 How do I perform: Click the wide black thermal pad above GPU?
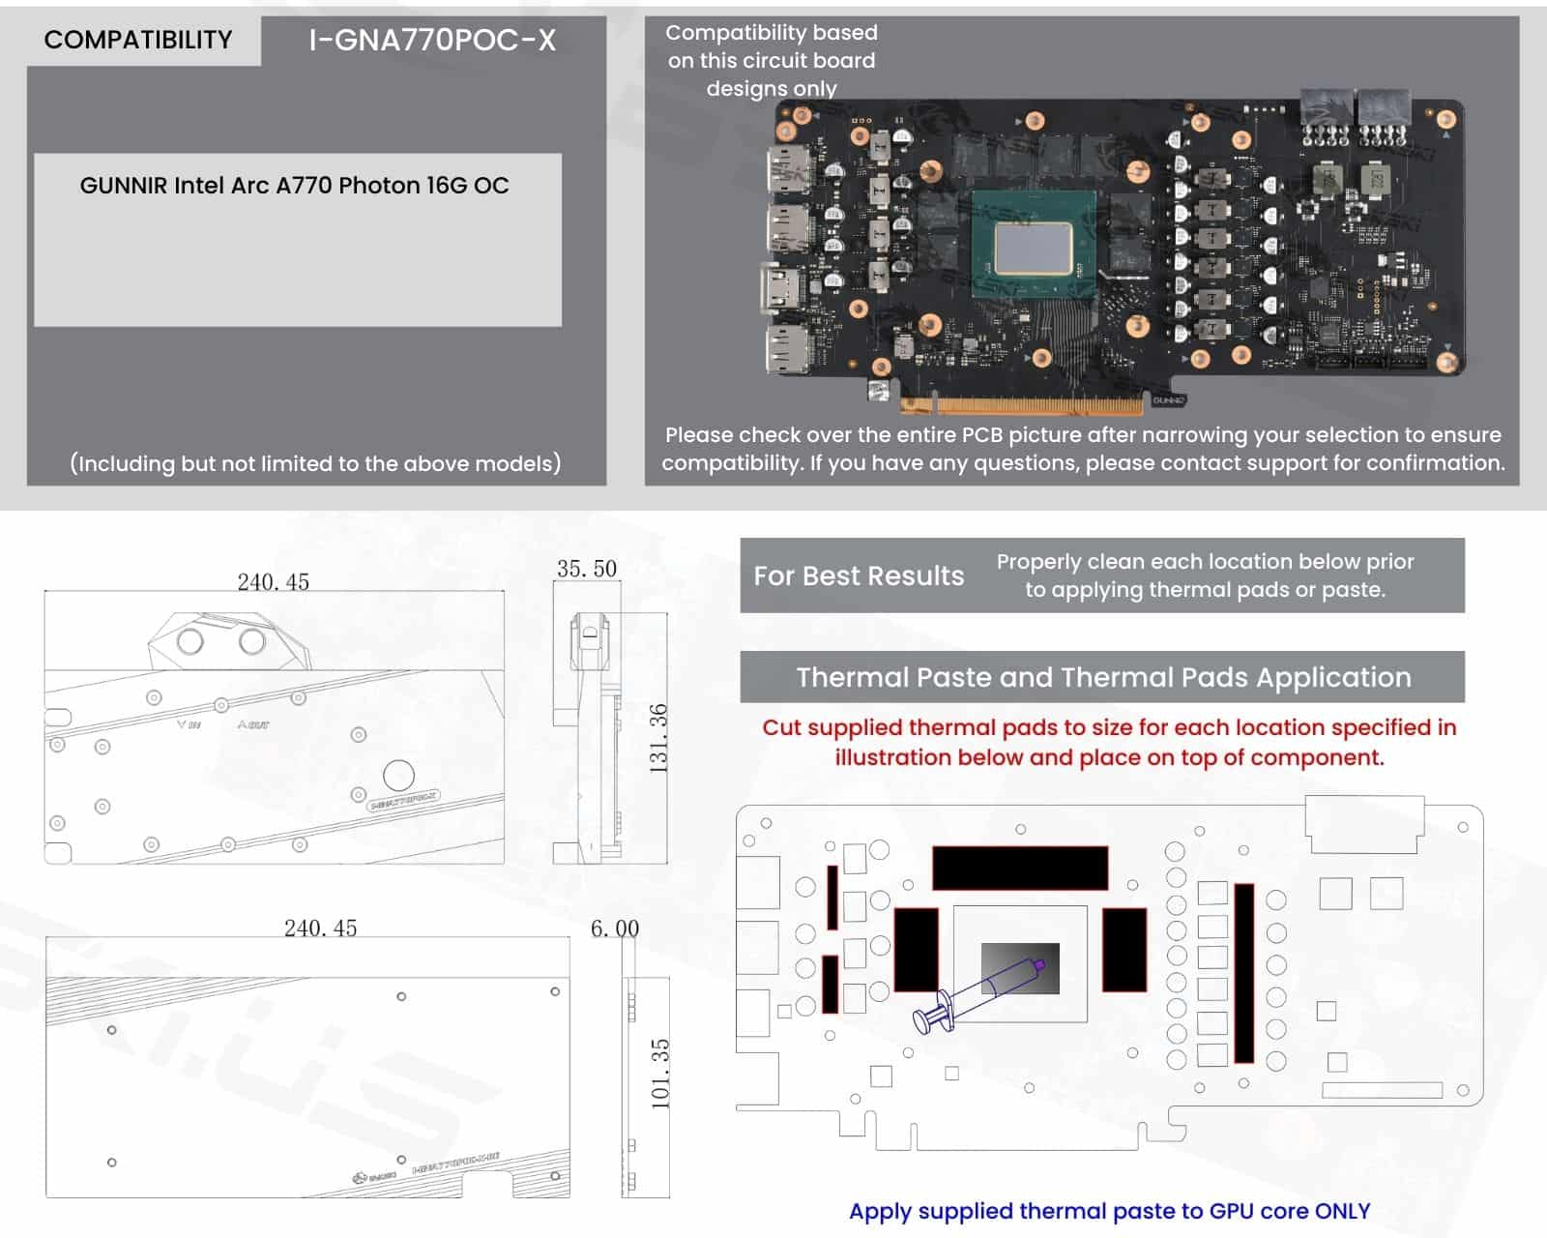(x=1020, y=868)
